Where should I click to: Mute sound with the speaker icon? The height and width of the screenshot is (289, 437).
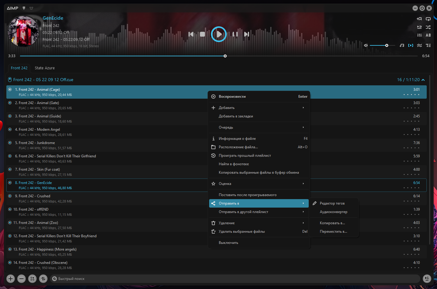pyautogui.click(x=366, y=45)
